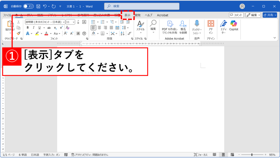Expand the font size dropdown
Viewport: 280px width, 158px height.
pyautogui.click(x=74, y=22)
